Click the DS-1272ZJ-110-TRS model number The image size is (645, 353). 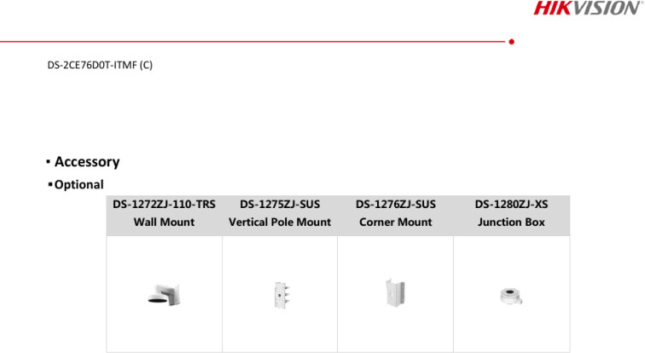[x=164, y=205]
